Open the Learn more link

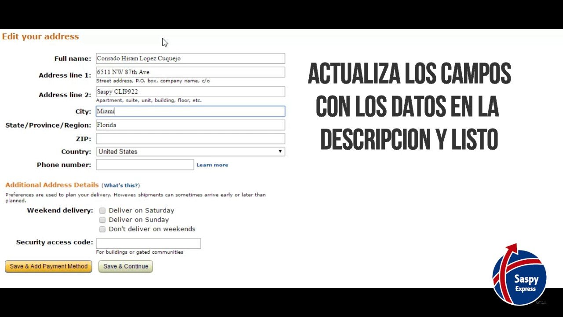click(x=212, y=165)
